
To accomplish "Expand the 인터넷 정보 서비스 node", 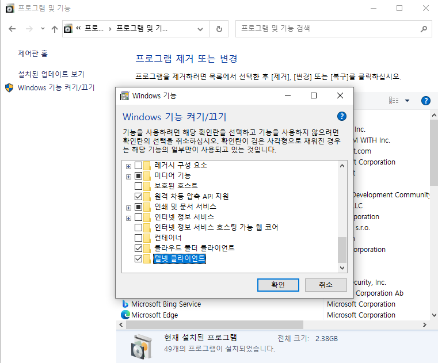I will pyautogui.click(x=128, y=218).
